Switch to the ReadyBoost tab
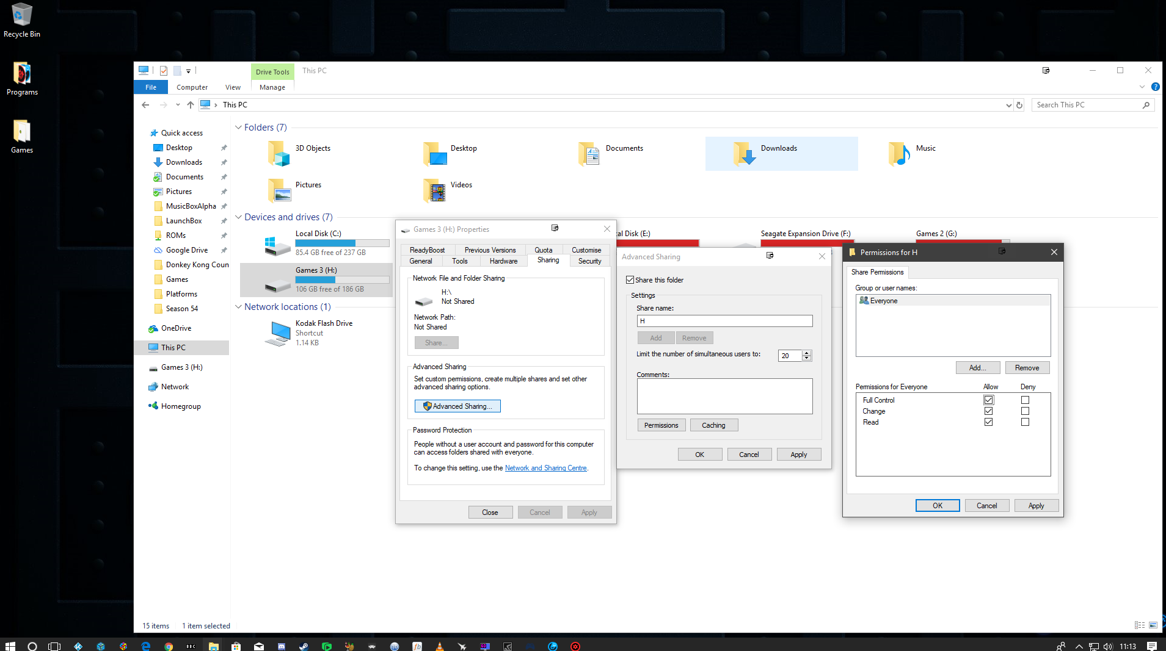This screenshot has width=1166, height=651. 427,250
